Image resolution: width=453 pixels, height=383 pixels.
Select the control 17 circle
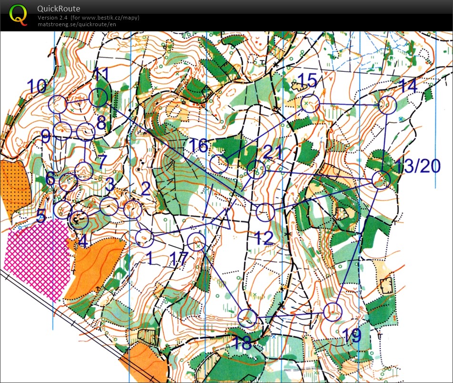[196, 242]
